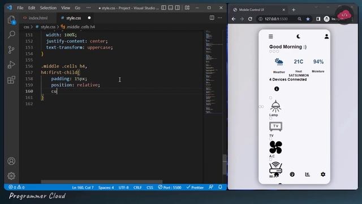Open the Search view in activity bar
Image resolution: width=362 pixels, height=204 pixels.
coord(11,35)
